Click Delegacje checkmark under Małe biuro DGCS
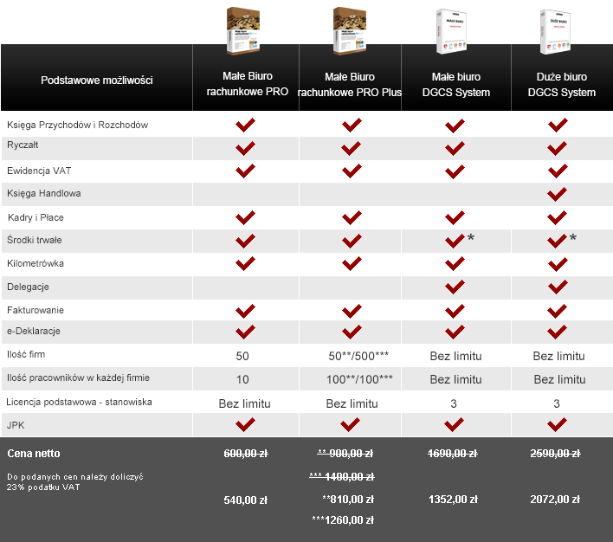Image resolution: width=613 pixels, height=542 pixels. pos(455,287)
